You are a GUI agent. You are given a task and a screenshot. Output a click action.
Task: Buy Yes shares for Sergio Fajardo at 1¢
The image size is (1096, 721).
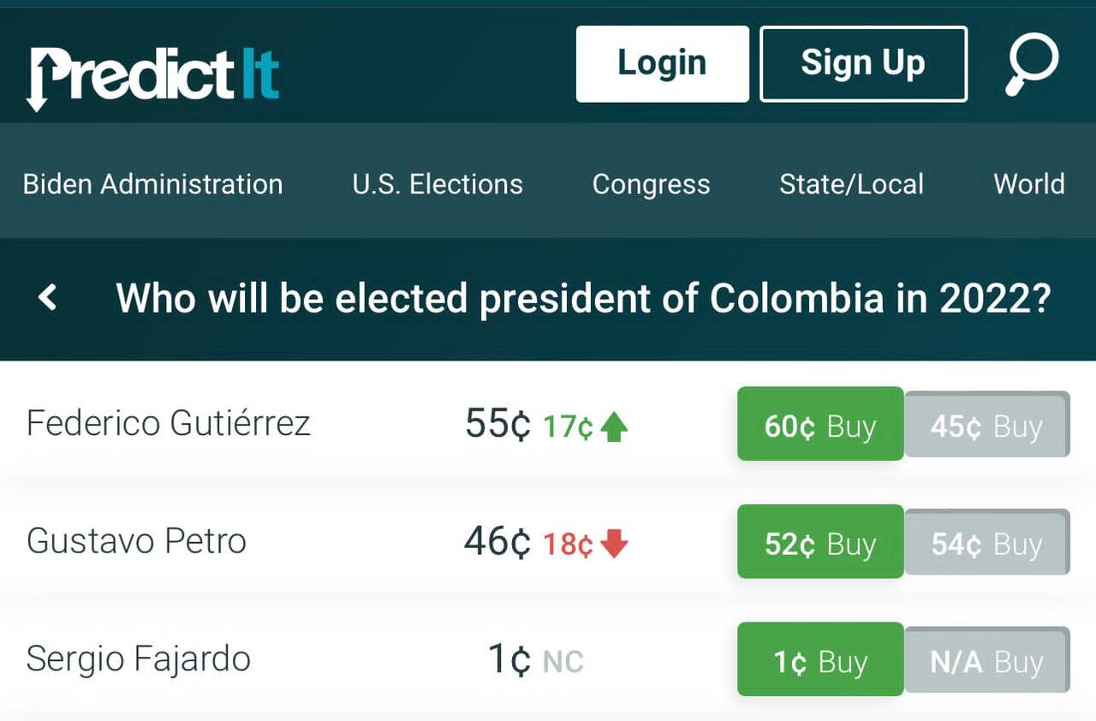point(819,659)
